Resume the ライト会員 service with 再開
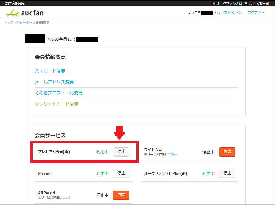The image size is (275, 206). (227, 152)
